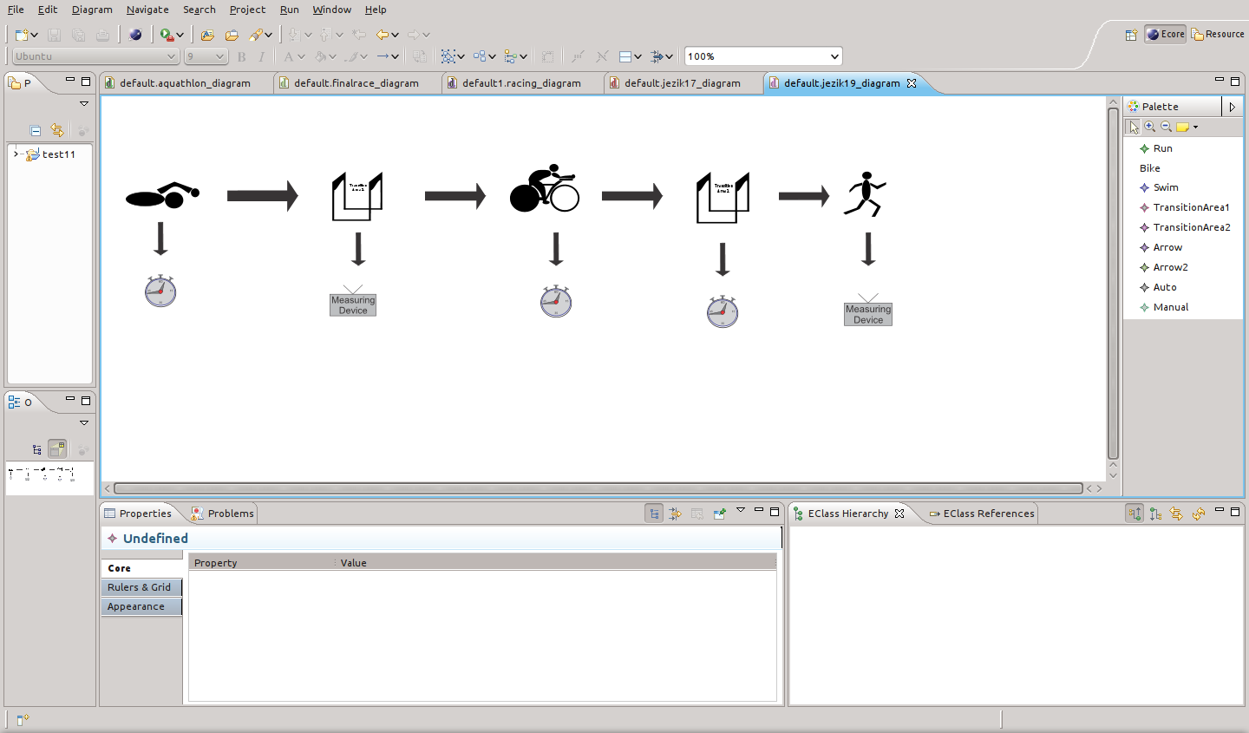The width and height of the screenshot is (1249, 733).
Task: Select the cyclist figure in the diagram
Action: 545,188
